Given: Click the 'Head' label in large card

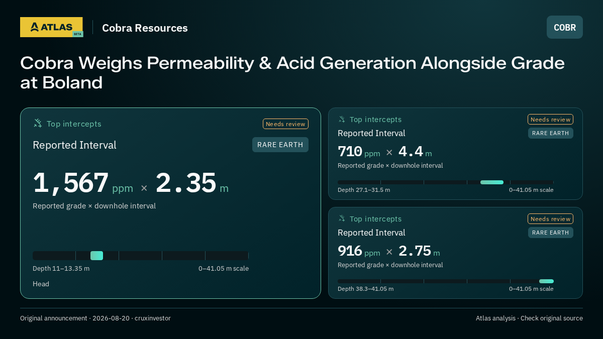Looking at the screenshot, I should 41,284.
